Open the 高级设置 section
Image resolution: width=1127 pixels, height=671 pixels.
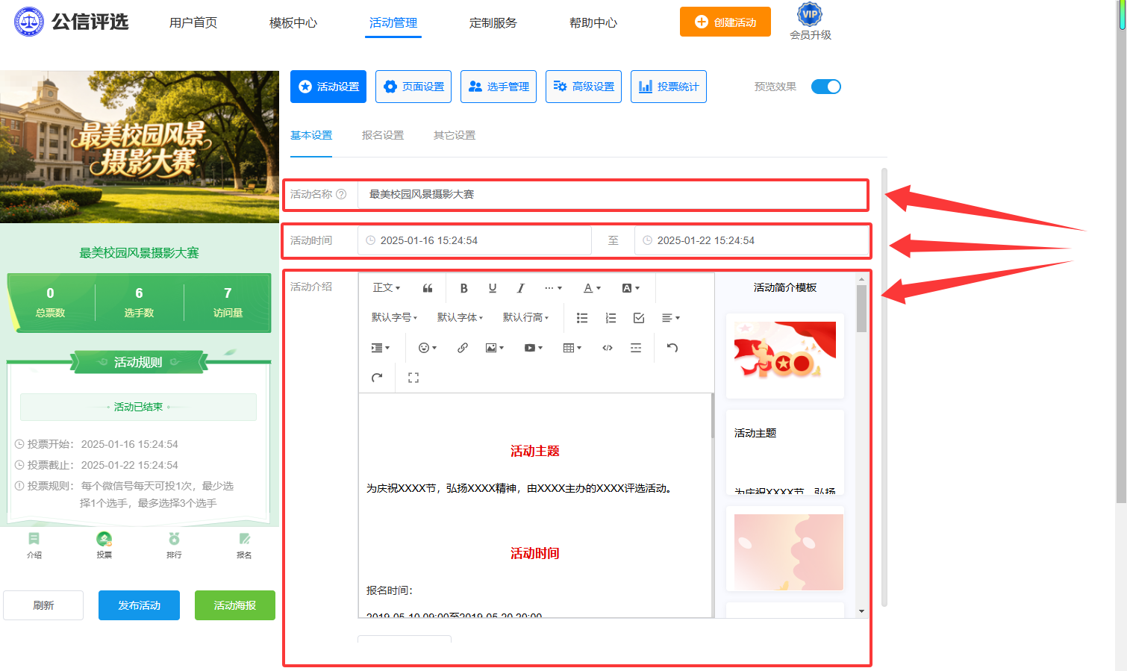point(584,87)
